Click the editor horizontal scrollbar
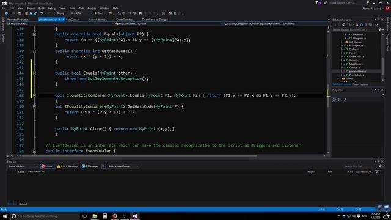Image resolution: width=391 pixels, height=220 pixels. click(140, 156)
